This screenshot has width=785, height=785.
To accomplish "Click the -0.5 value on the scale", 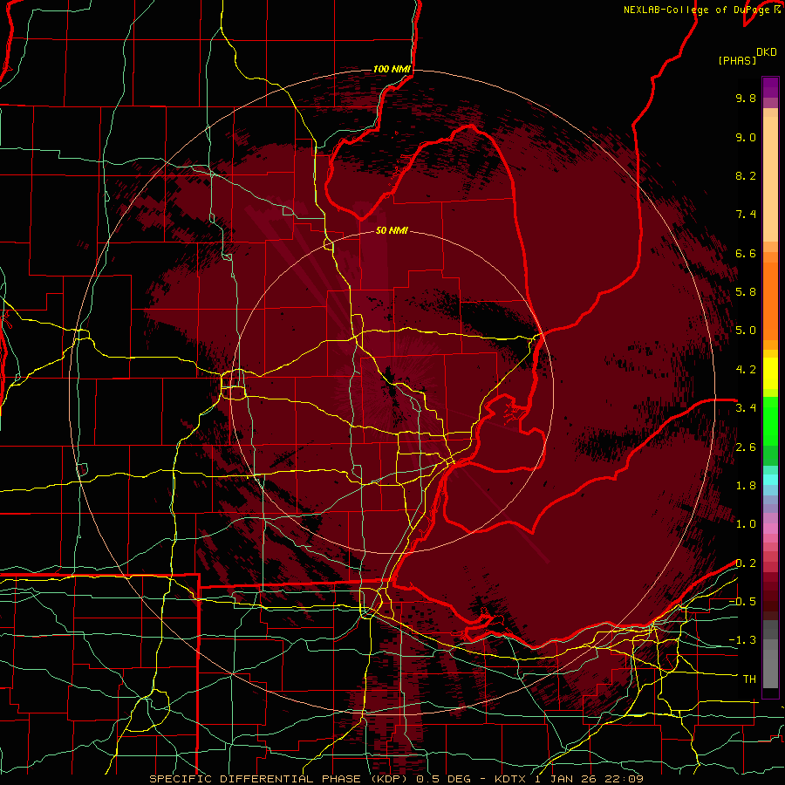I will [x=742, y=602].
